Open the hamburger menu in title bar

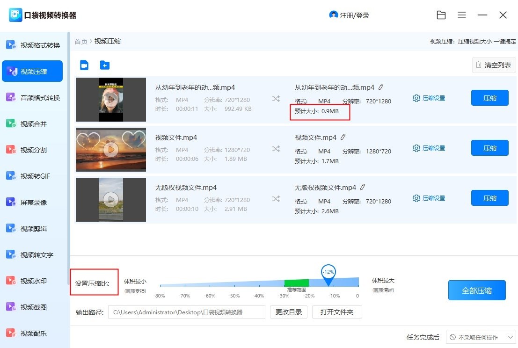[x=462, y=15]
